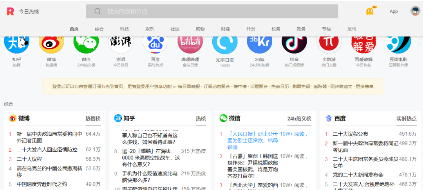Switch to the 购物 tab
423x190 pixels.
pyautogui.click(x=200, y=29)
